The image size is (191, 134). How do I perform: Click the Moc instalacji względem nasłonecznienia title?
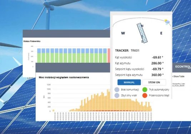64,77
